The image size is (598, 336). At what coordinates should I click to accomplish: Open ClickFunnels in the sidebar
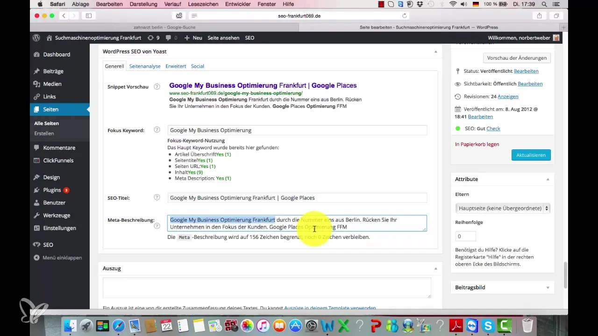pyautogui.click(x=58, y=161)
